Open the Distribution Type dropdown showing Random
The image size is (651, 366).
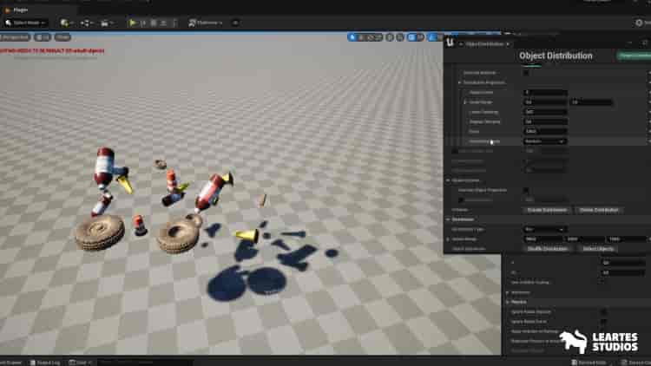545,141
